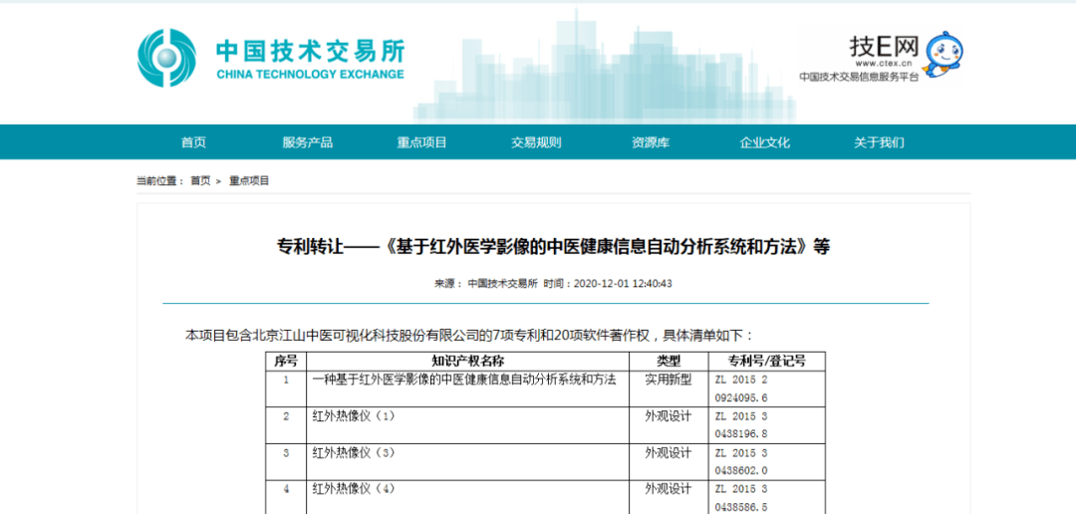Click the 技E网 mascot icon
The image size is (1076, 514).
pyautogui.click(x=942, y=52)
